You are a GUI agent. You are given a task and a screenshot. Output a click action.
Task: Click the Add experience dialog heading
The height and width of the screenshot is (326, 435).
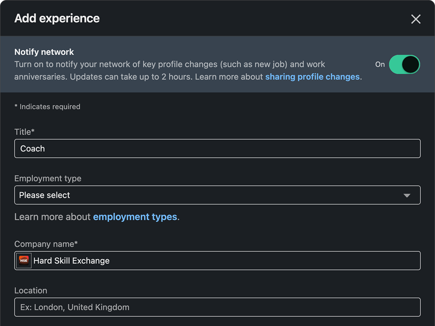coord(57,18)
